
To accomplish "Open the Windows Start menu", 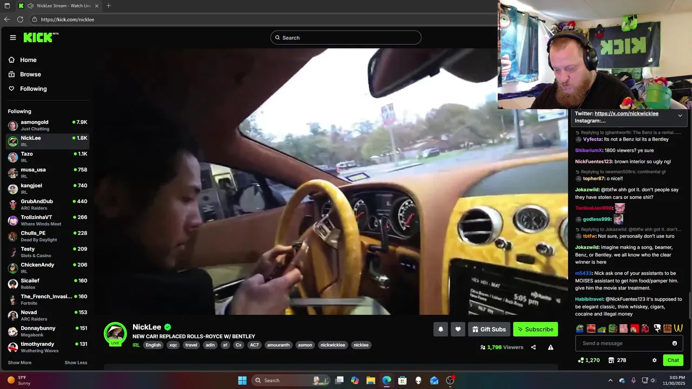I will (242, 380).
